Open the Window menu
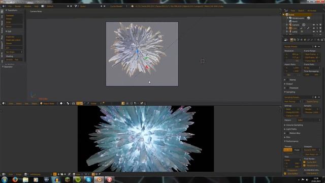This screenshot has height=183, width=325. [27, 6]
